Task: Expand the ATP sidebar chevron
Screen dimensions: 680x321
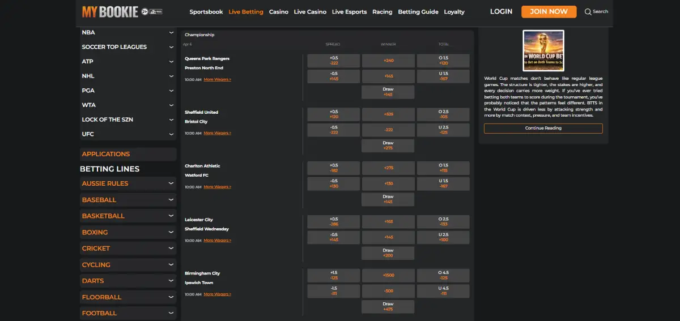Action: click(x=171, y=62)
